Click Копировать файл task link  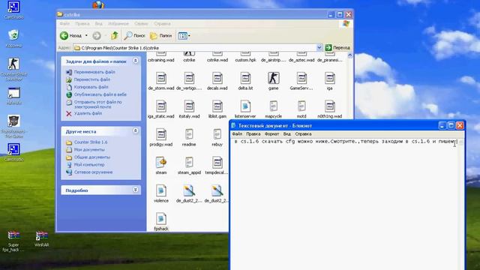[91, 87]
